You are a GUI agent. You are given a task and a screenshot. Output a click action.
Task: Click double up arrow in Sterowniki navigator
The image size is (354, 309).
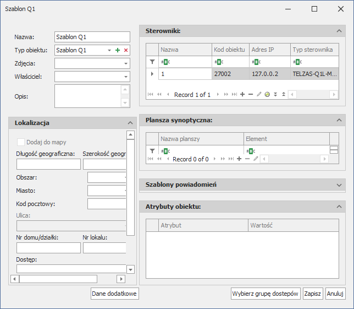tap(284, 94)
